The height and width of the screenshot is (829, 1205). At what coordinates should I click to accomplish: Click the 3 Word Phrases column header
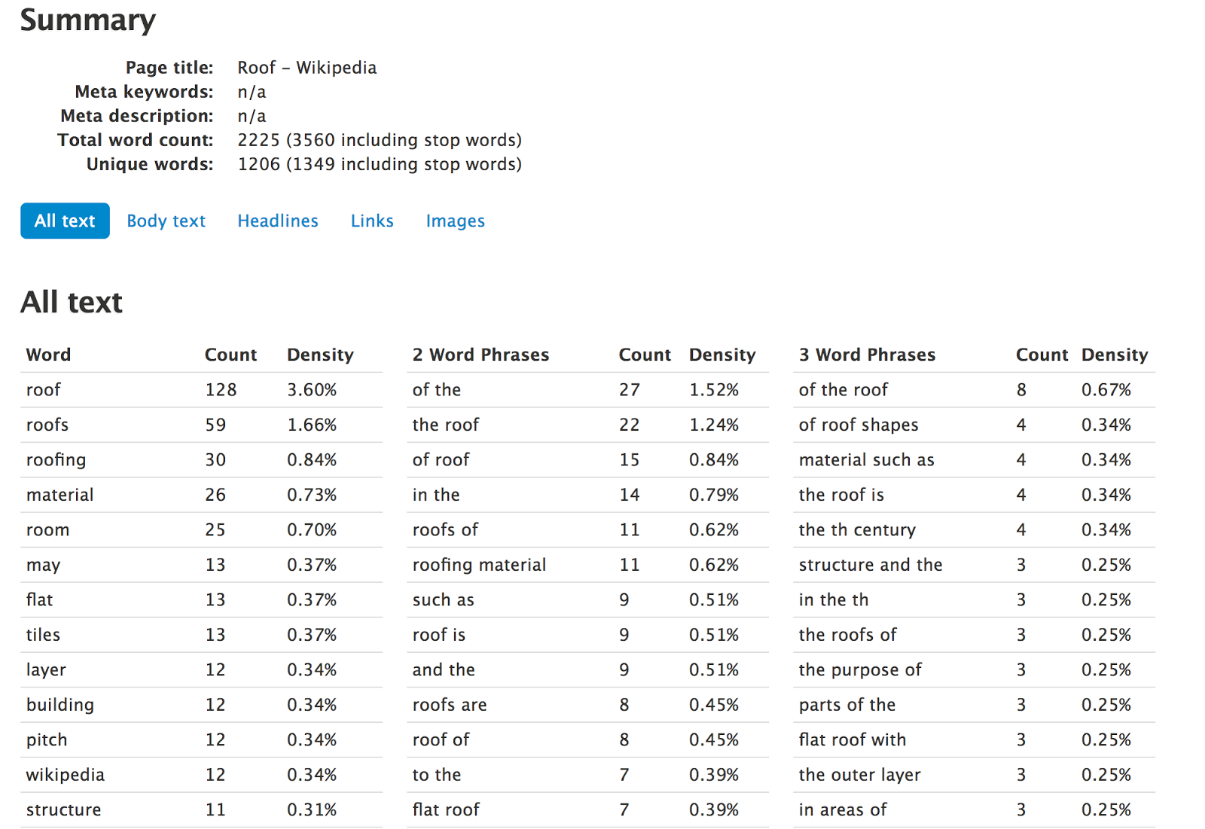pyautogui.click(x=867, y=355)
